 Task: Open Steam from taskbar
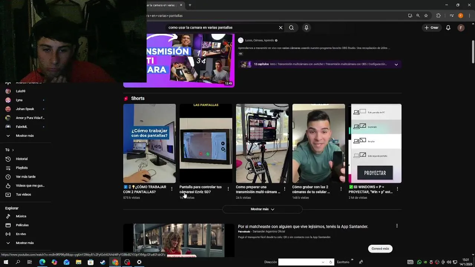tap(103, 262)
